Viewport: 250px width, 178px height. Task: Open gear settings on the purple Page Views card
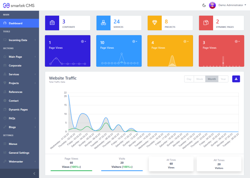click(x=83, y=41)
